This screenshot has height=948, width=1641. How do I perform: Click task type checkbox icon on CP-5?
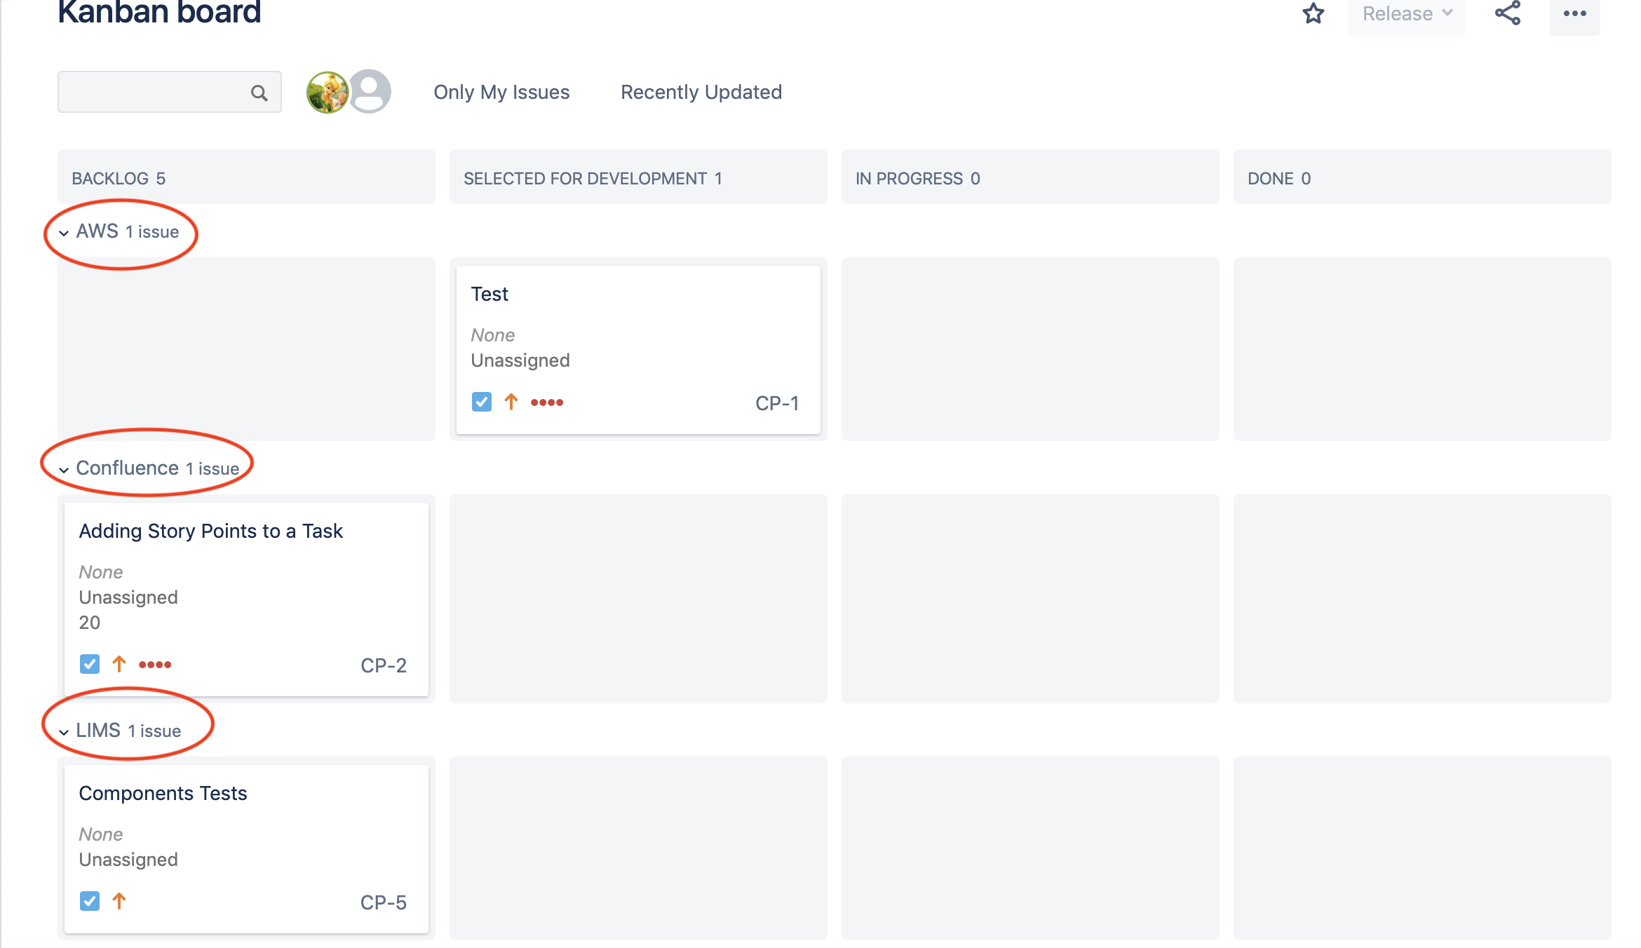click(90, 901)
